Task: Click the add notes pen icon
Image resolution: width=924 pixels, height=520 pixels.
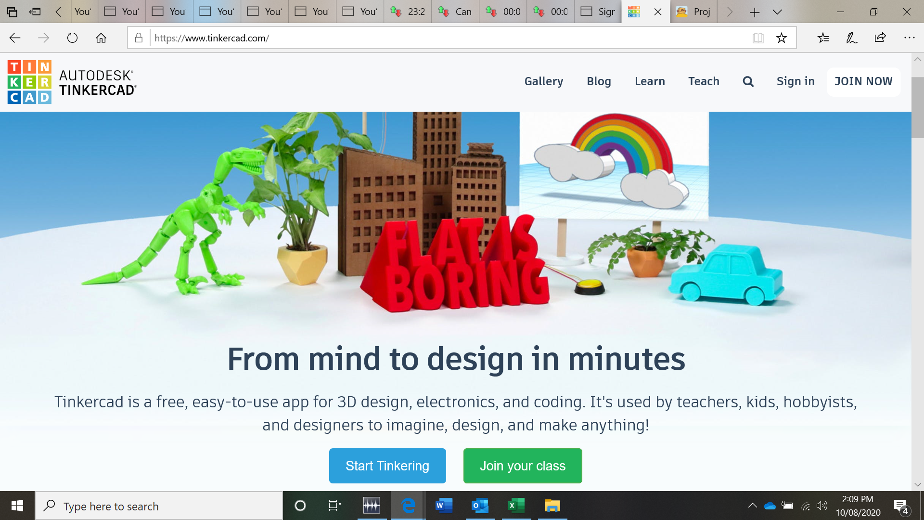Action: 851,38
